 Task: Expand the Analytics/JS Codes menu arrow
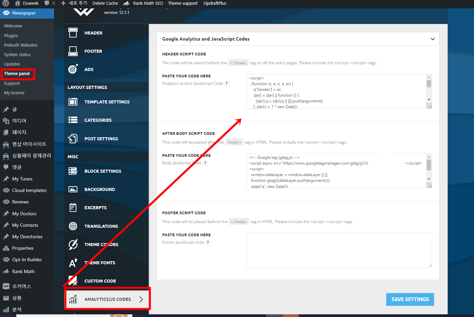pyautogui.click(x=141, y=299)
